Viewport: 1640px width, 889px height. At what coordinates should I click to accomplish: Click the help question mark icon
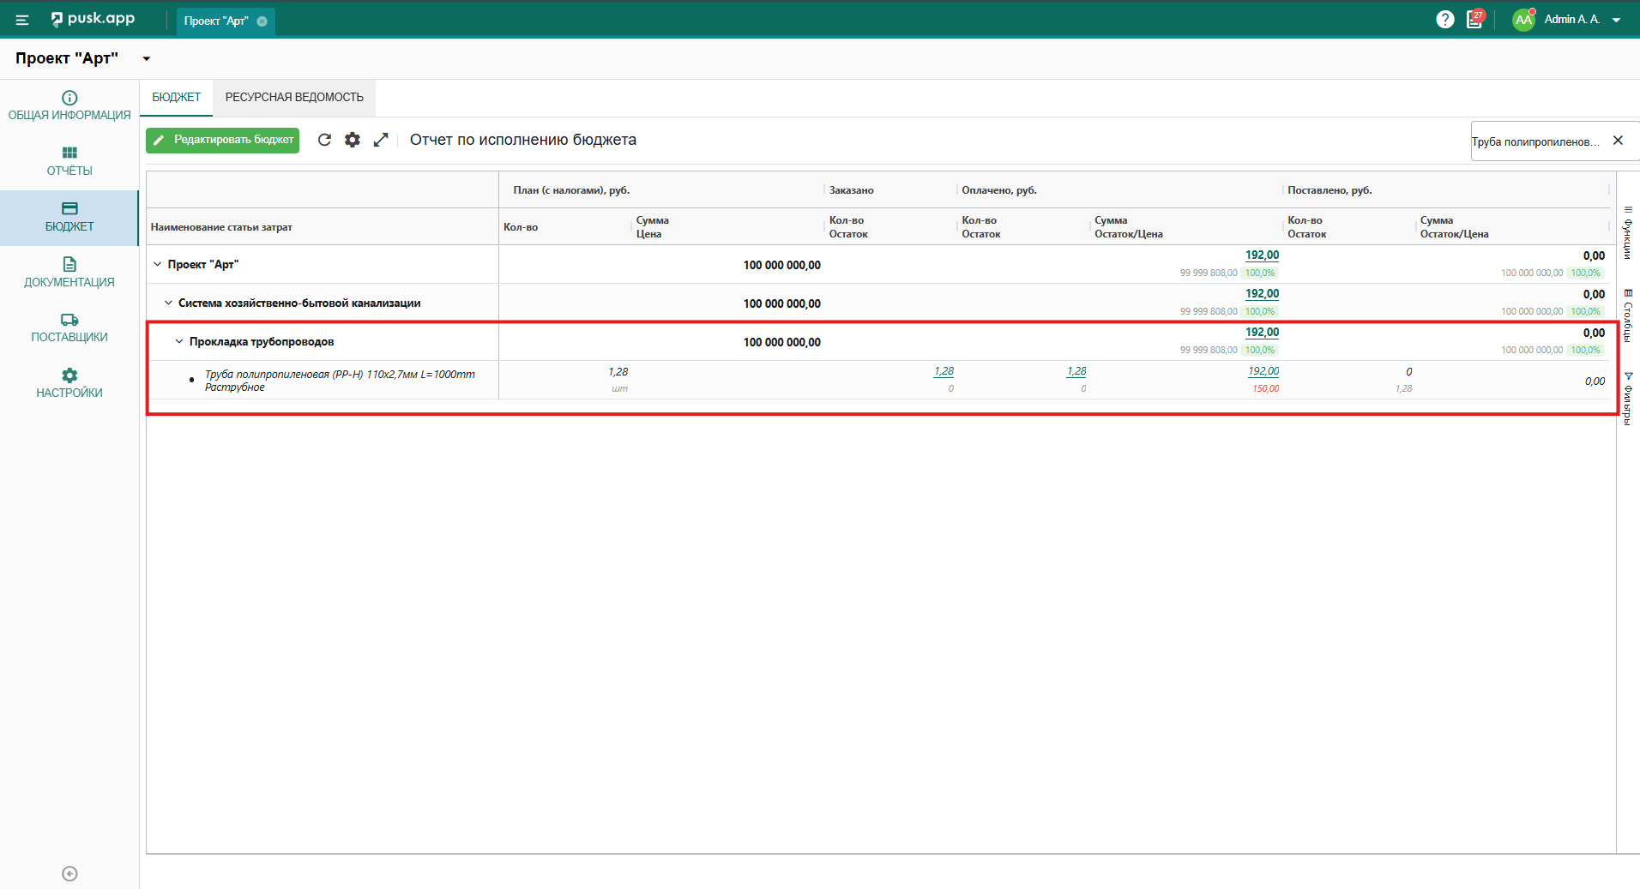click(x=1445, y=20)
